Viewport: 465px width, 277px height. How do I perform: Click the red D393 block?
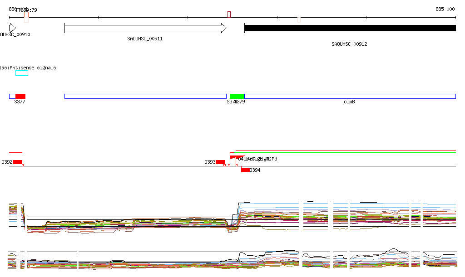tap(220, 162)
